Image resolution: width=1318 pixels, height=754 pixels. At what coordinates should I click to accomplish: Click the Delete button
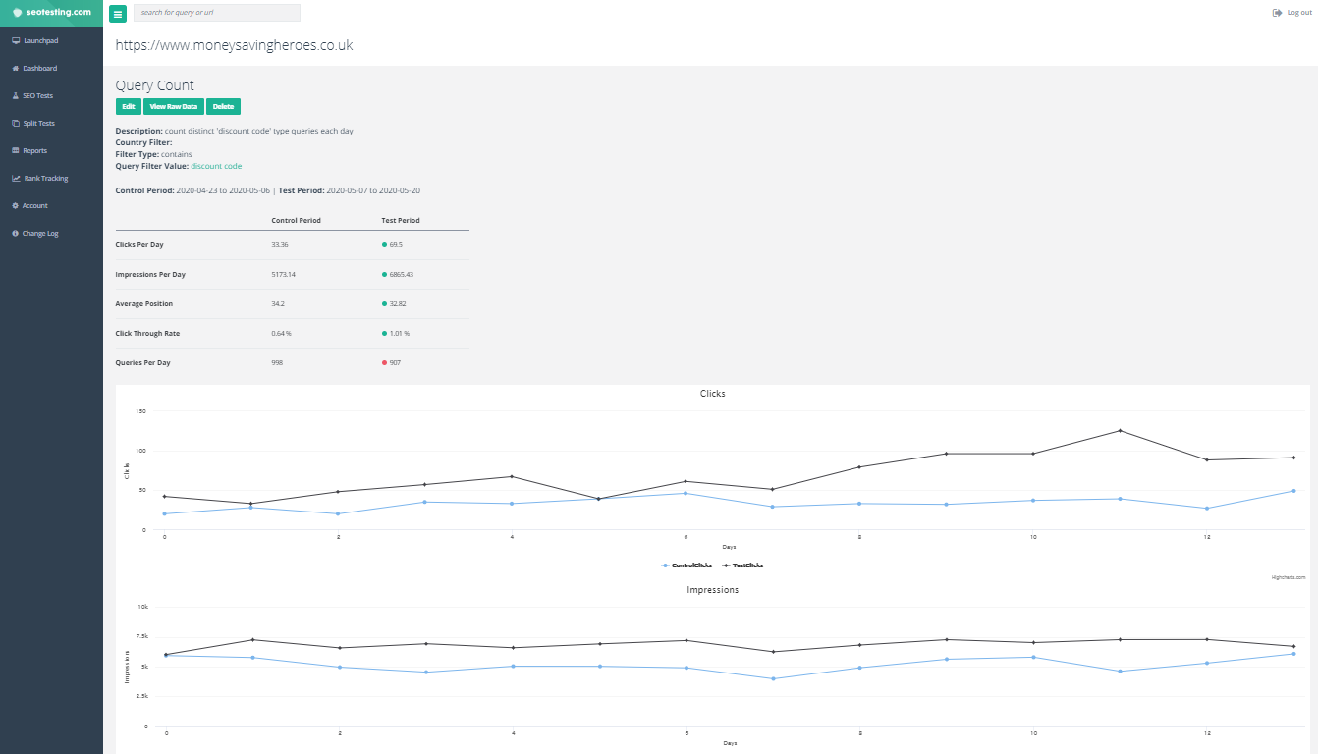coord(223,106)
